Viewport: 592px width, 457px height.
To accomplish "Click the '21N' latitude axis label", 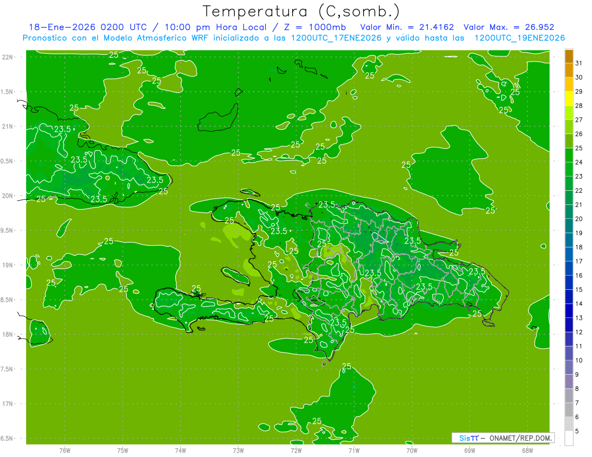I will (x=7, y=127).
